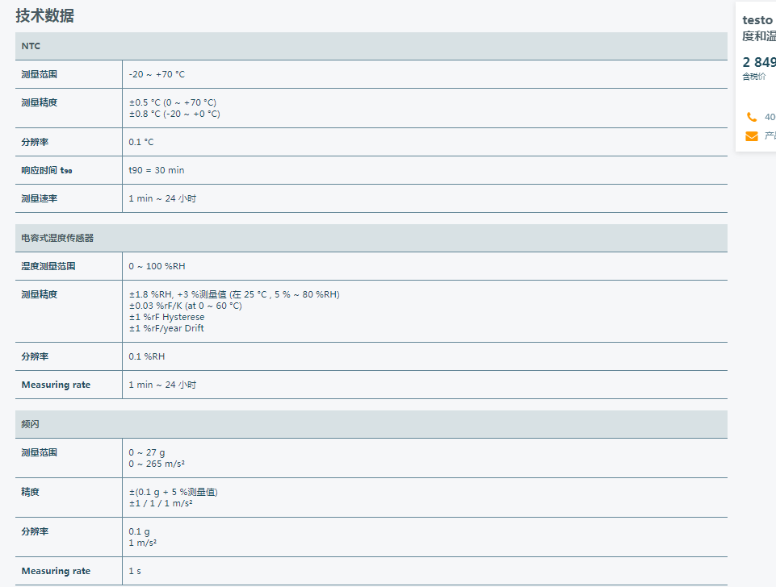
Task: Click the 0.1 %RH resolution value
Action: [146, 356]
